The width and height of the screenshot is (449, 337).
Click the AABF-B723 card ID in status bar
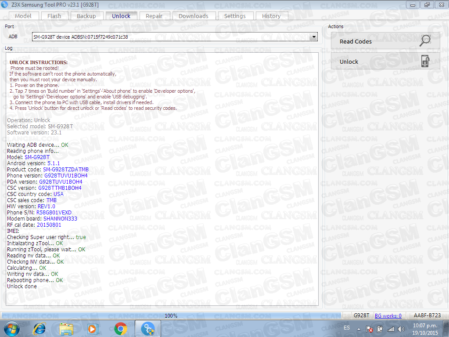[x=427, y=315]
